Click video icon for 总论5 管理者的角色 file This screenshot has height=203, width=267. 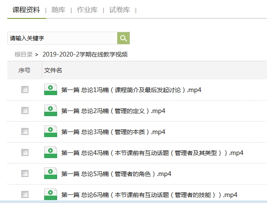point(50,173)
